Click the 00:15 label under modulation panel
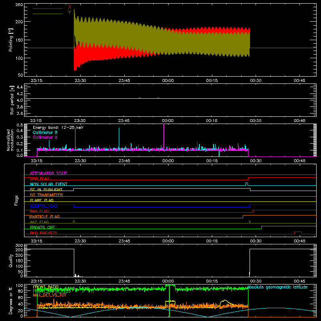Screen dimensions: 321x321 coord(212,161)
